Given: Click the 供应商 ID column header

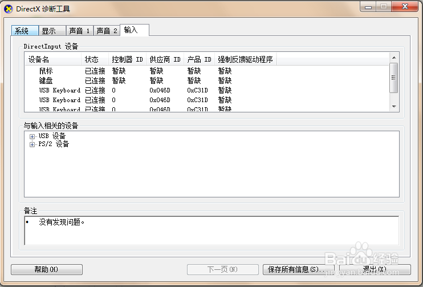Looking at the screenshot, I should tap(165, 59).
